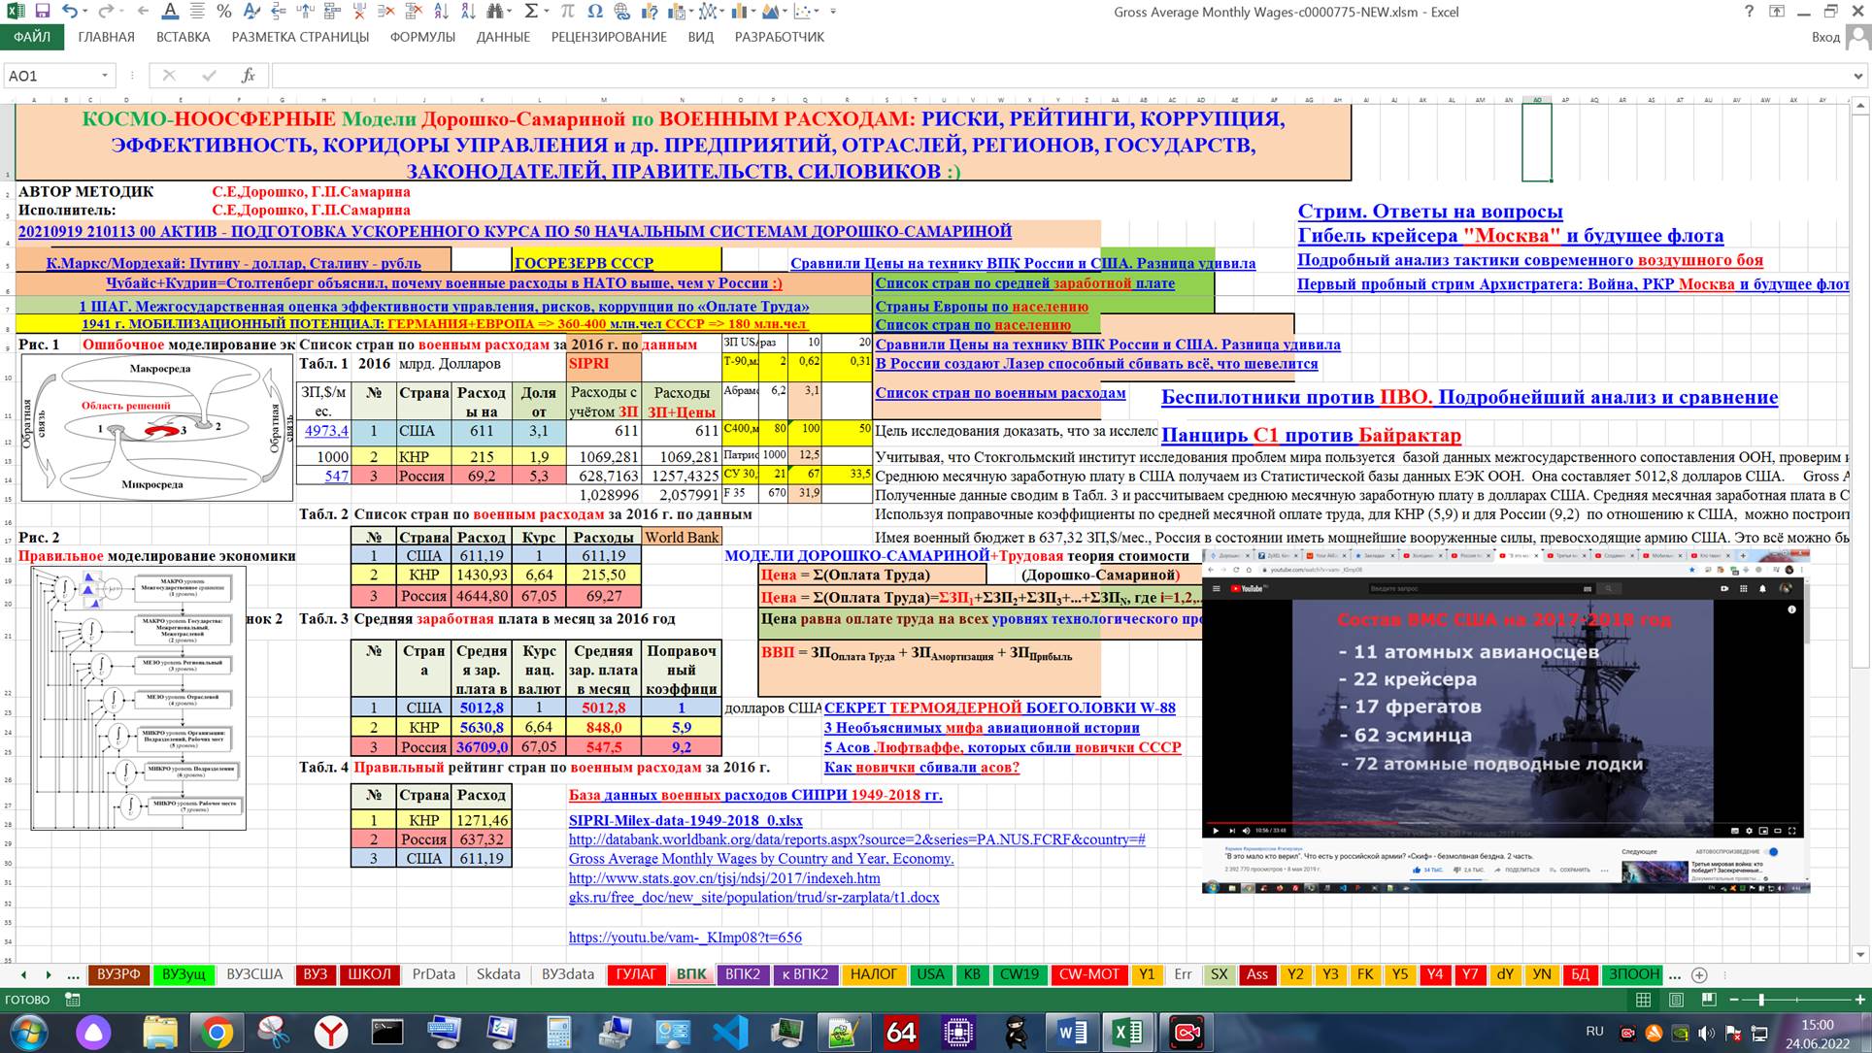Switch to the ГУЛАГ sheet tab
The width and height of the screenshot is (1872, 1053).
[636, 974]
